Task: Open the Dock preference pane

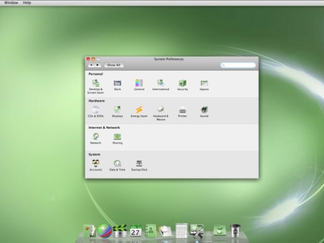Action: pyautogui.click(x=117, y=84)
